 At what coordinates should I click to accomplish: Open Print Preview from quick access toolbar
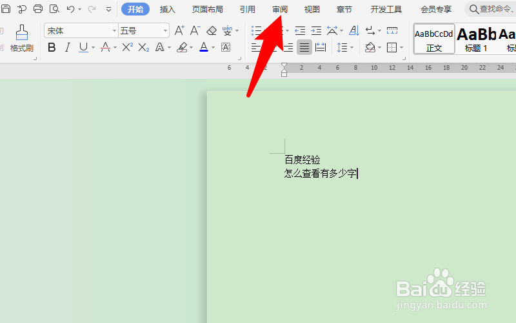(54, 8)
